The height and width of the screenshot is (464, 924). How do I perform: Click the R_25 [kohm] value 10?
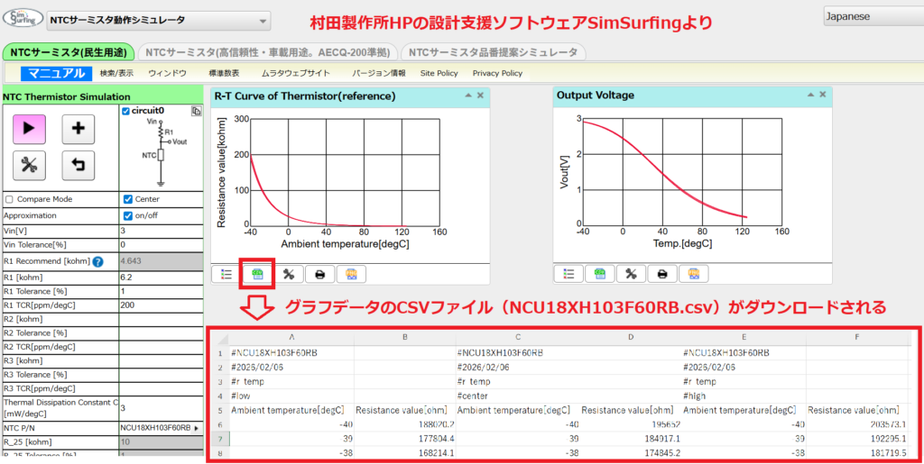(x=161, y=441)
